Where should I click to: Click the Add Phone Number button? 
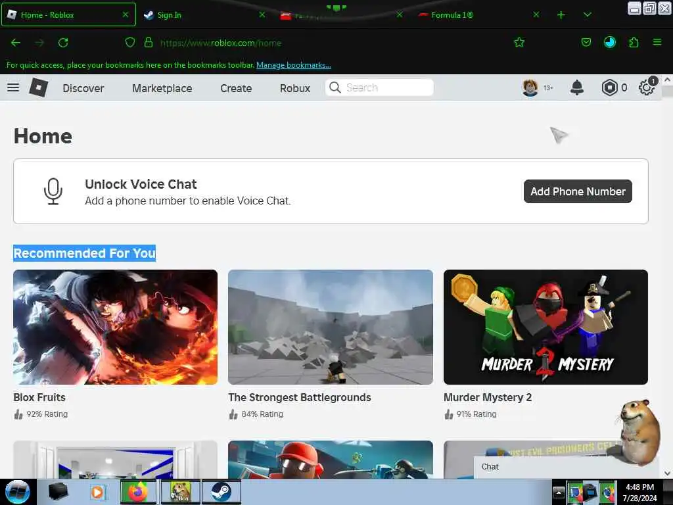[578, 191]
